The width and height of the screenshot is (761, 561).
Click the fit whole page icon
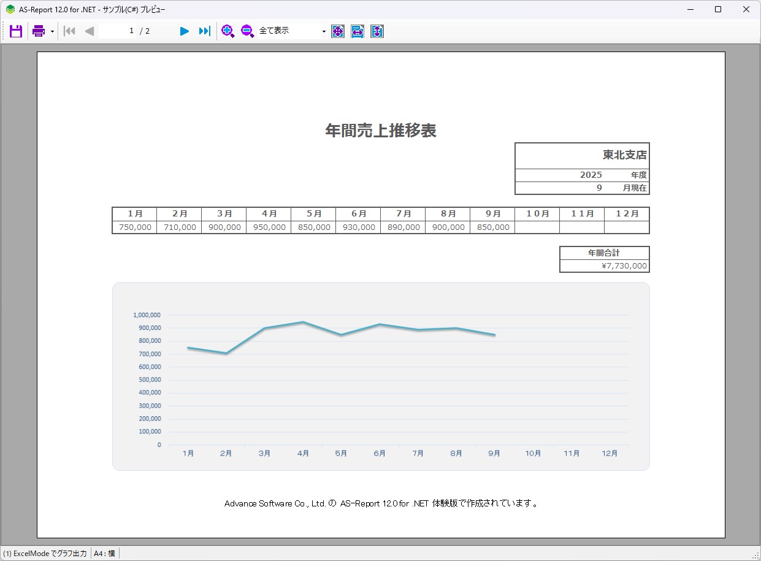[338, 31]
